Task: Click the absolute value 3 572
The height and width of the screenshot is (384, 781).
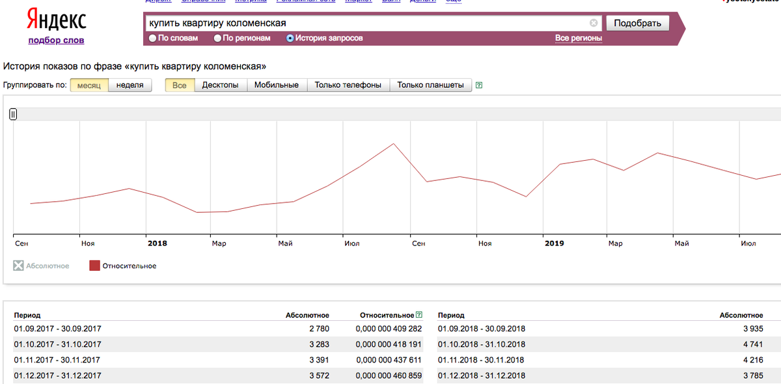Action: click(319, 376)
